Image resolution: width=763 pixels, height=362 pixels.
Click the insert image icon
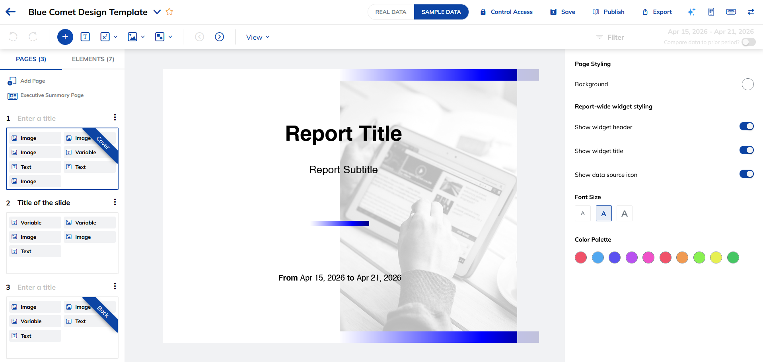(x=132, y=37)
